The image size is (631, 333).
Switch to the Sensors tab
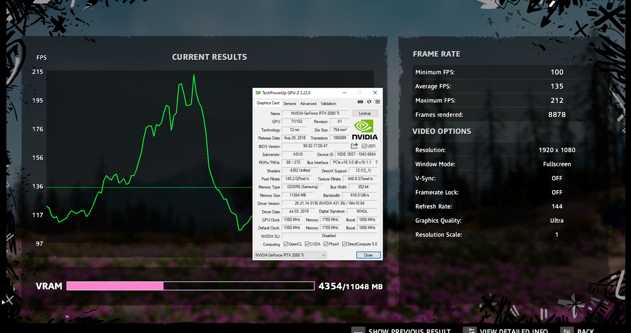(290, 103)
